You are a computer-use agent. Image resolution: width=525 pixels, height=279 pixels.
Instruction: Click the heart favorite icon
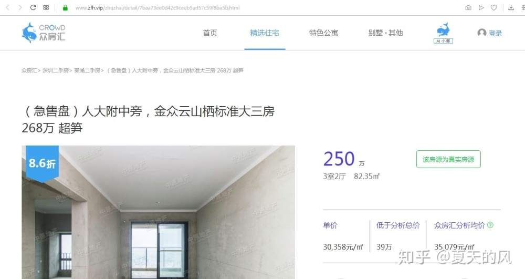(x=494, y=7)
